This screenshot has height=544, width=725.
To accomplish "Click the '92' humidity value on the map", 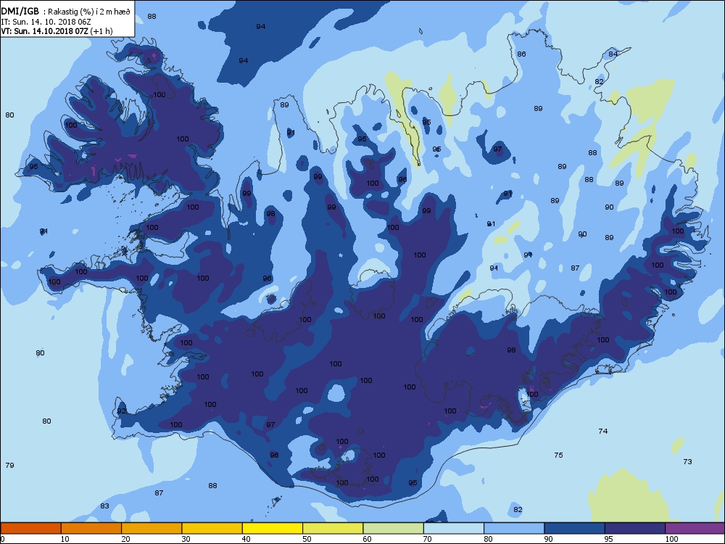I will click(122, 411).
